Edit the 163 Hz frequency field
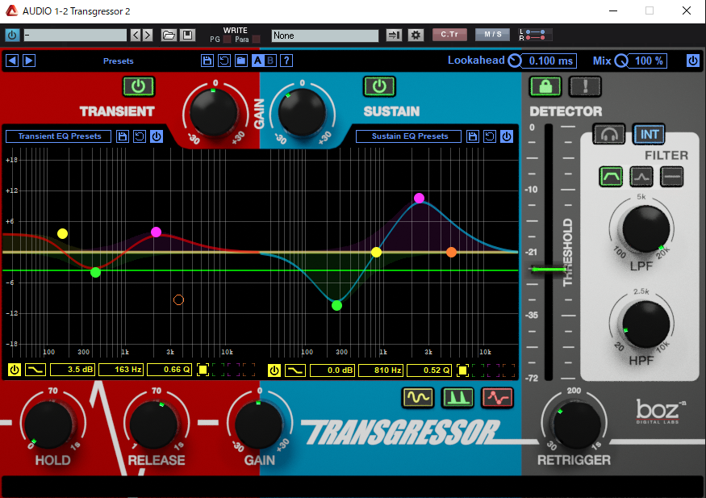The height and width of the screenshot is (498, 706). pyautogui.click(x=121, y=370)
